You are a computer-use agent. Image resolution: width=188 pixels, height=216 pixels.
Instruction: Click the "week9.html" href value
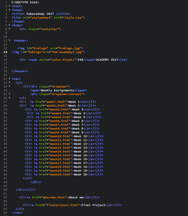click(x=59, y=132)
